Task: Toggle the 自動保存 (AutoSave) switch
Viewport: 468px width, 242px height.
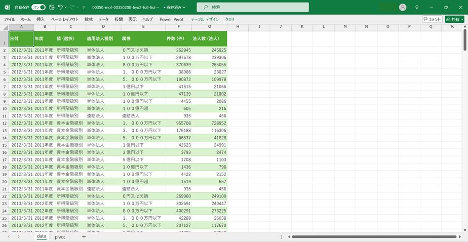Action: (38, 8)
